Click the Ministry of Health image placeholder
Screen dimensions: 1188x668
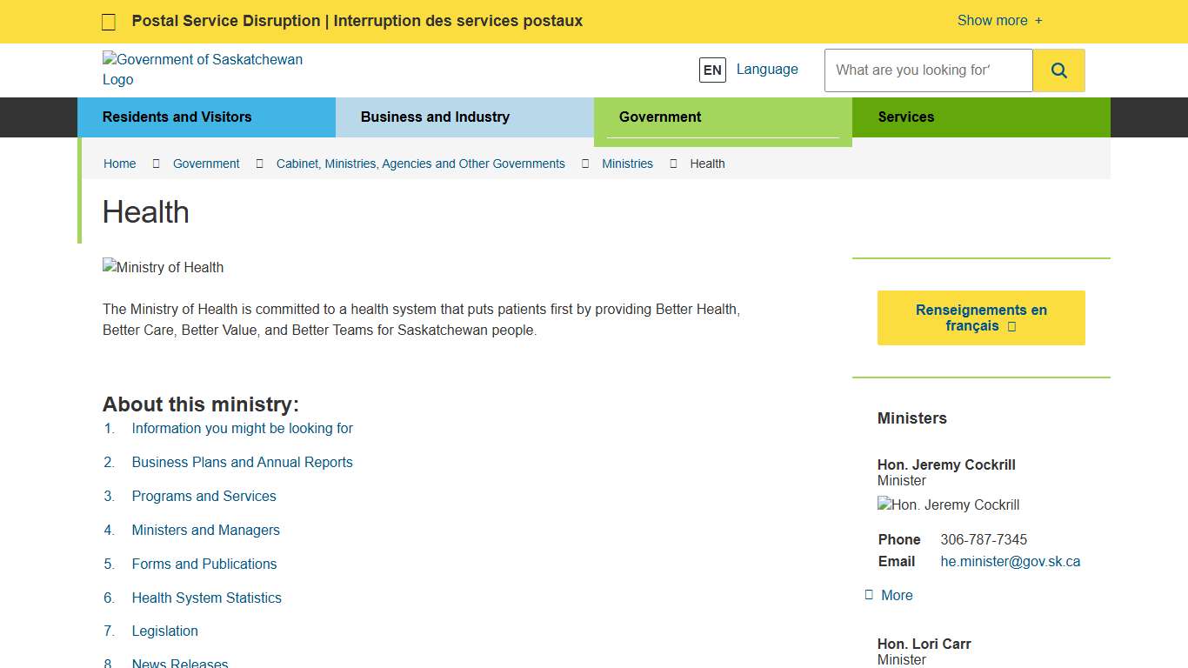(163, 267)
